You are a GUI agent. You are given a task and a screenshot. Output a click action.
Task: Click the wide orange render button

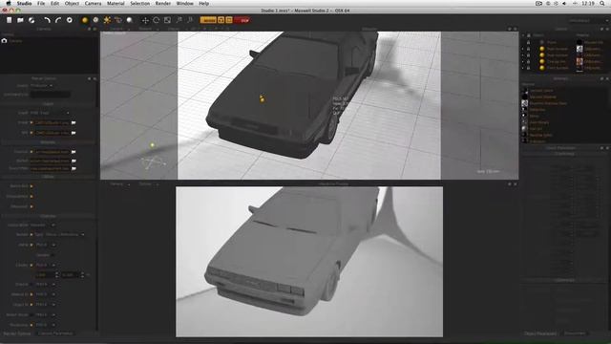click(x=208, y=20)
